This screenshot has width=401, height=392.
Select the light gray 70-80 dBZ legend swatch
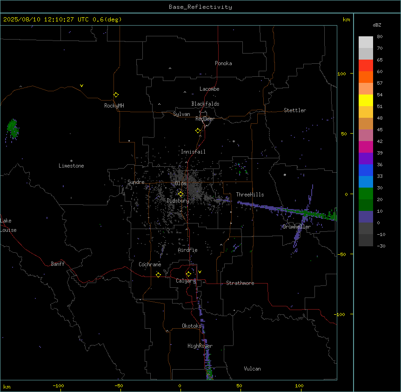click(366, 42)
